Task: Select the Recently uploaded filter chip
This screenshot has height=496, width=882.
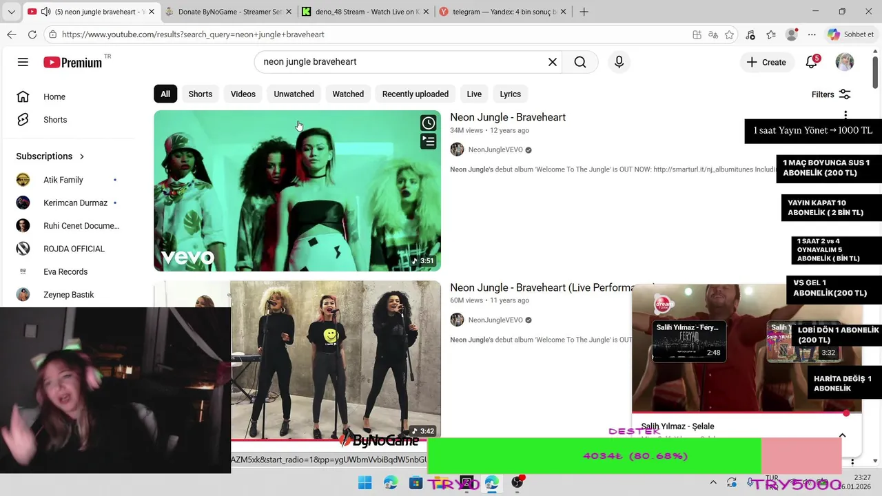Action: coord(416,94)
